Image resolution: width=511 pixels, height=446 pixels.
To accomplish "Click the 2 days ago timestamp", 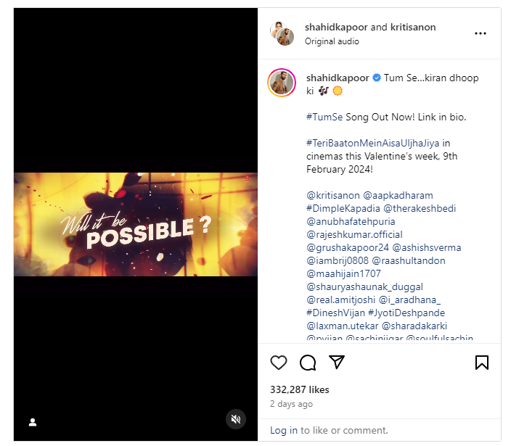I will point(291,404).
